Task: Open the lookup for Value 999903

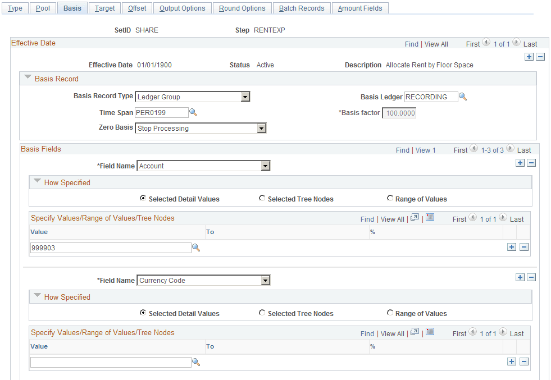Action: tap(196, 247)
